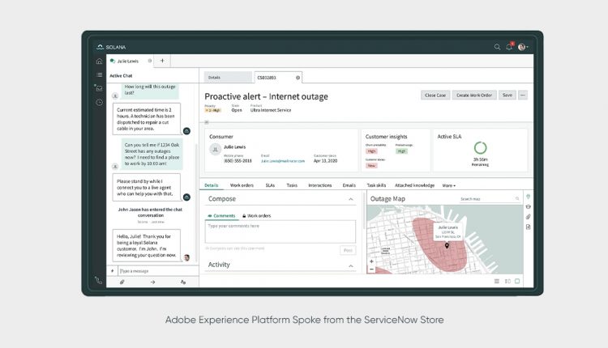Screen dimensions: 608x348
Task: Open the SLAs tab
Action: point(270,185)
